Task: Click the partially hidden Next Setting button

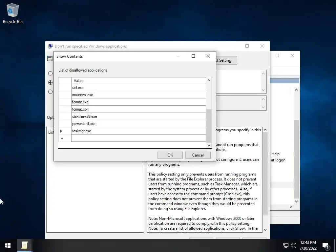Action: click(x=226, y=60)
